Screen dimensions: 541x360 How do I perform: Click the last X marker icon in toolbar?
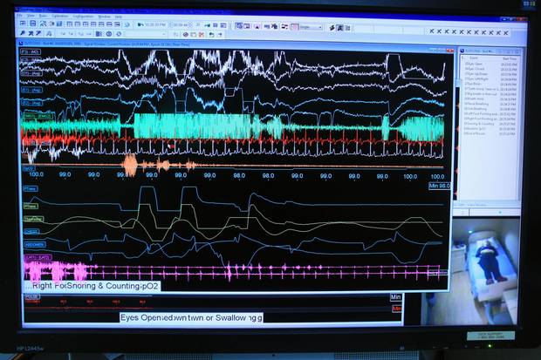506,33
